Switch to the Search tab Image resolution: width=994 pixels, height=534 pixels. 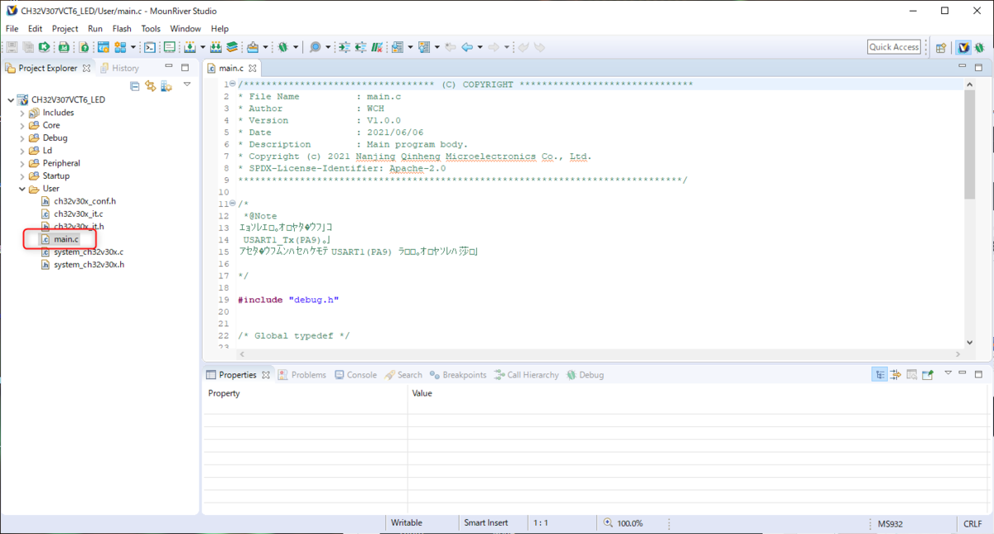pyautogui.click(x=403, y=375)
